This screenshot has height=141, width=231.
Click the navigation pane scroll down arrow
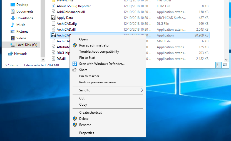click(x=43, y=60)
